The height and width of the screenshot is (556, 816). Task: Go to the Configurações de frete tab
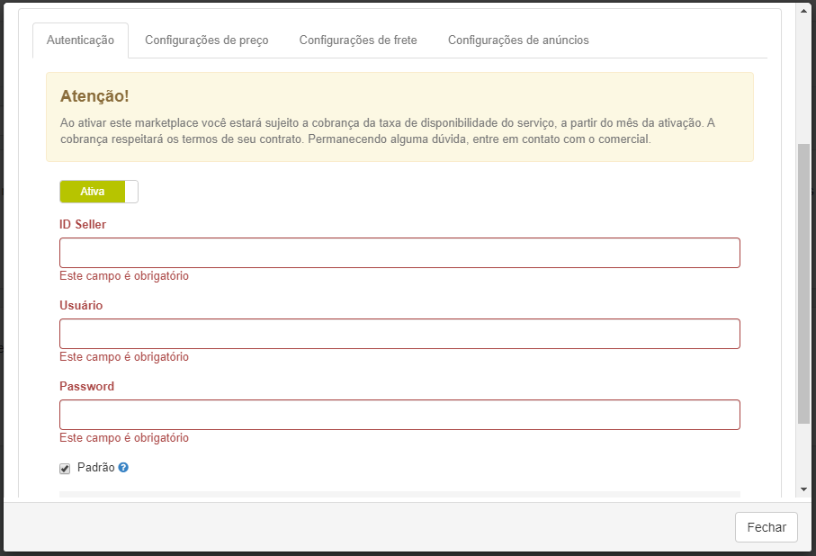coord(358,40)
